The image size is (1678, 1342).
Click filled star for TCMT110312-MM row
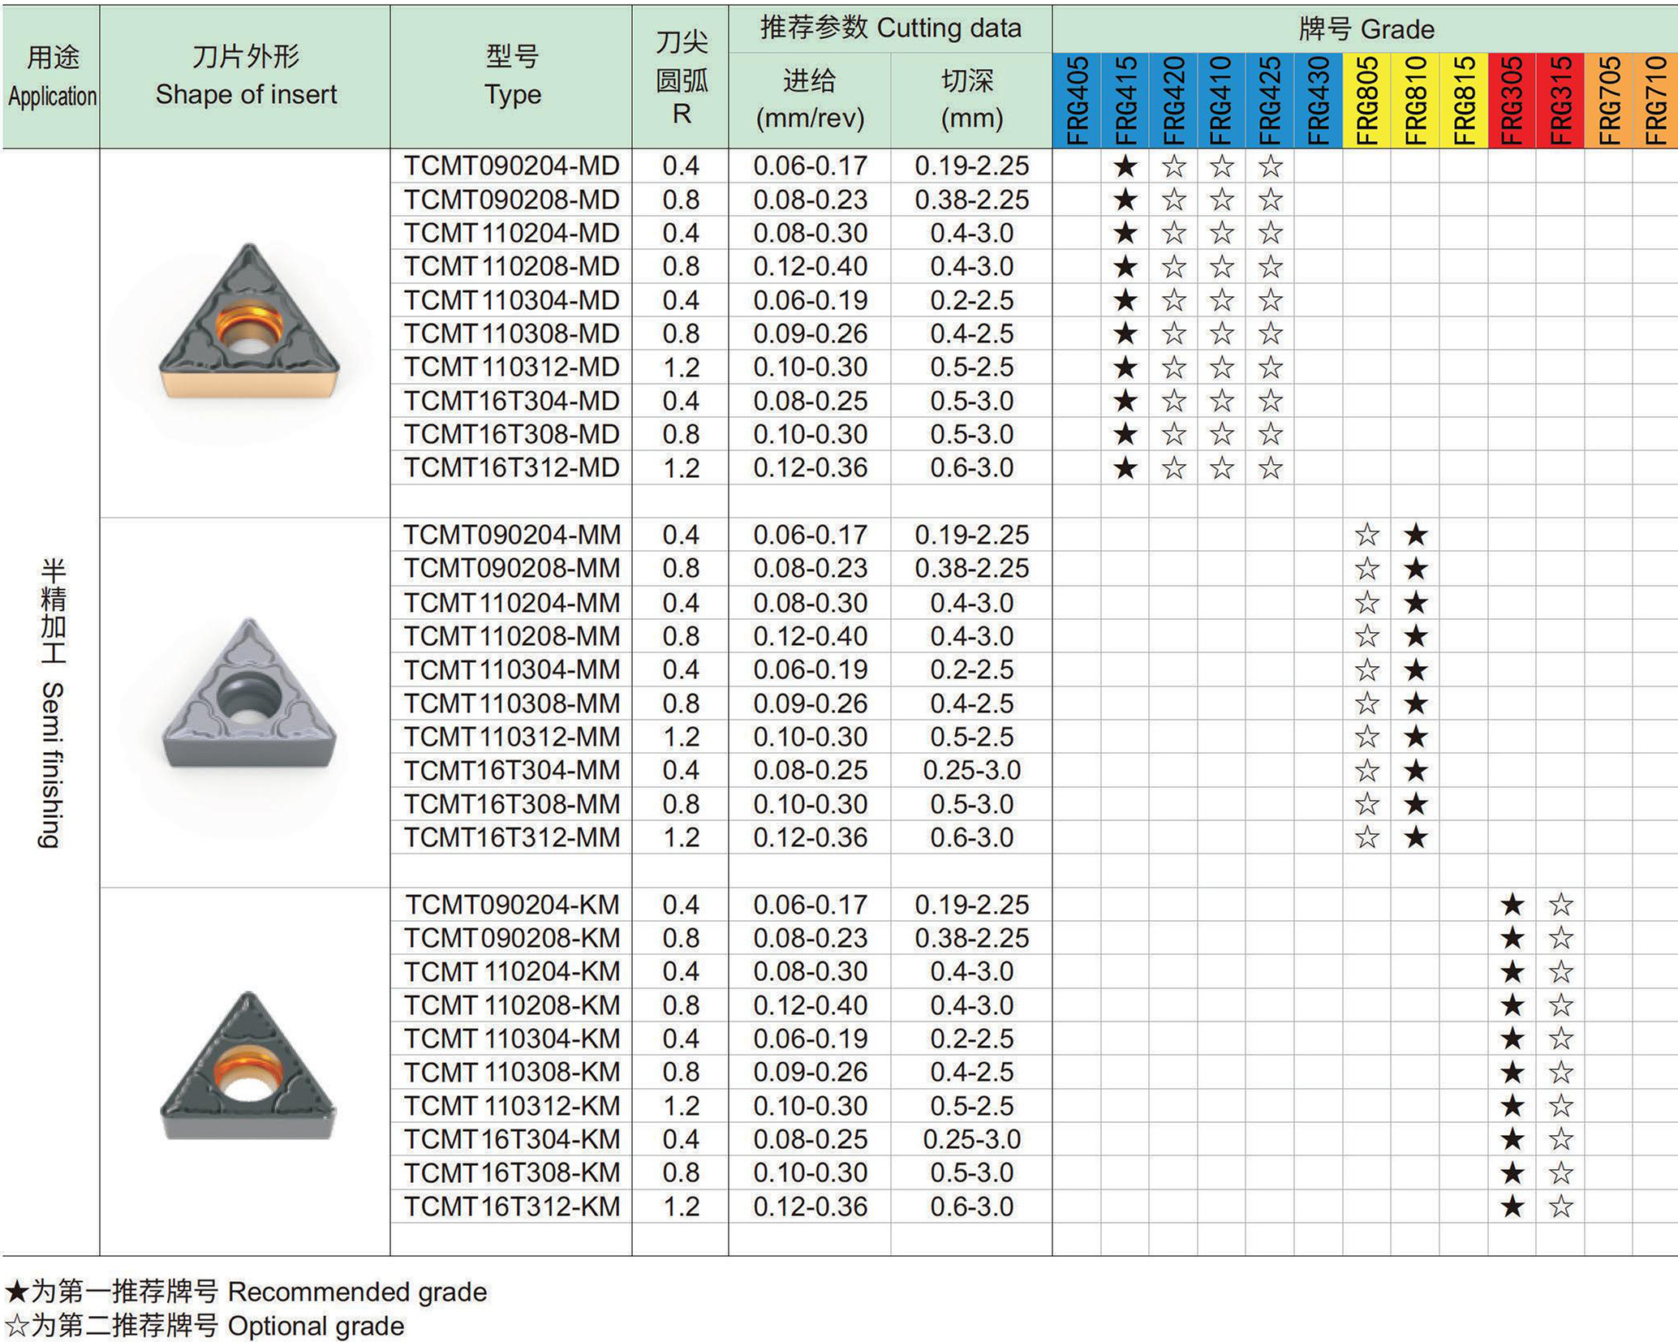point(1415,737)
